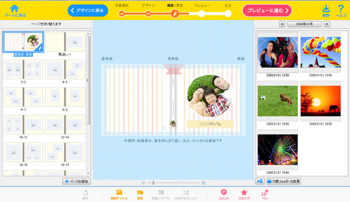Screen dimensions: 350x202
Task: Click ページの追加 button
Action: point(77,181)
